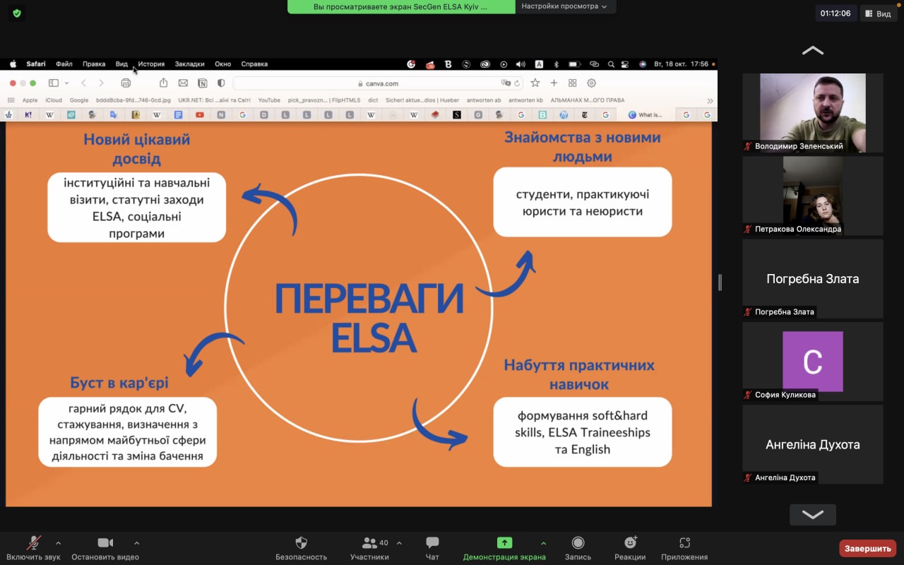Toggle camera via Остановить видео
The height and width of the screenshot is (565, 904).
click(105, 542)
